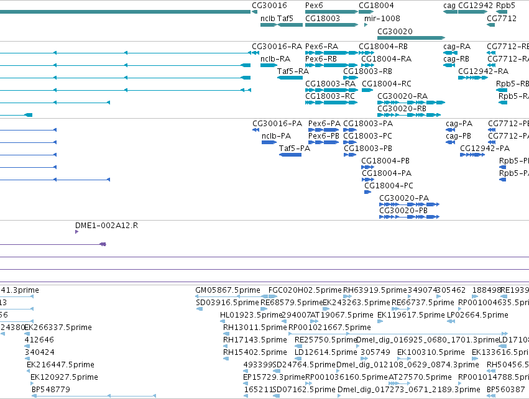Open the CG18003 gene label

click(323, 18)
